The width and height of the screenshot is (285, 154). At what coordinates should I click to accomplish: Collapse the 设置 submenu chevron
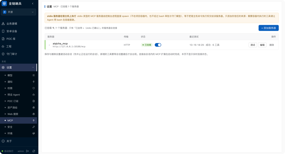click(x=33, y=68)
